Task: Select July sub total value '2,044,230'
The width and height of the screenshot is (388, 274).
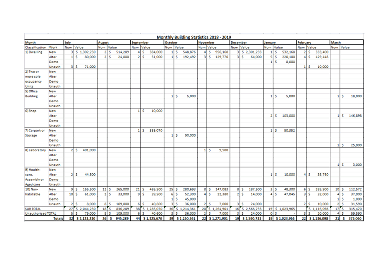Action: click(87, 209)
